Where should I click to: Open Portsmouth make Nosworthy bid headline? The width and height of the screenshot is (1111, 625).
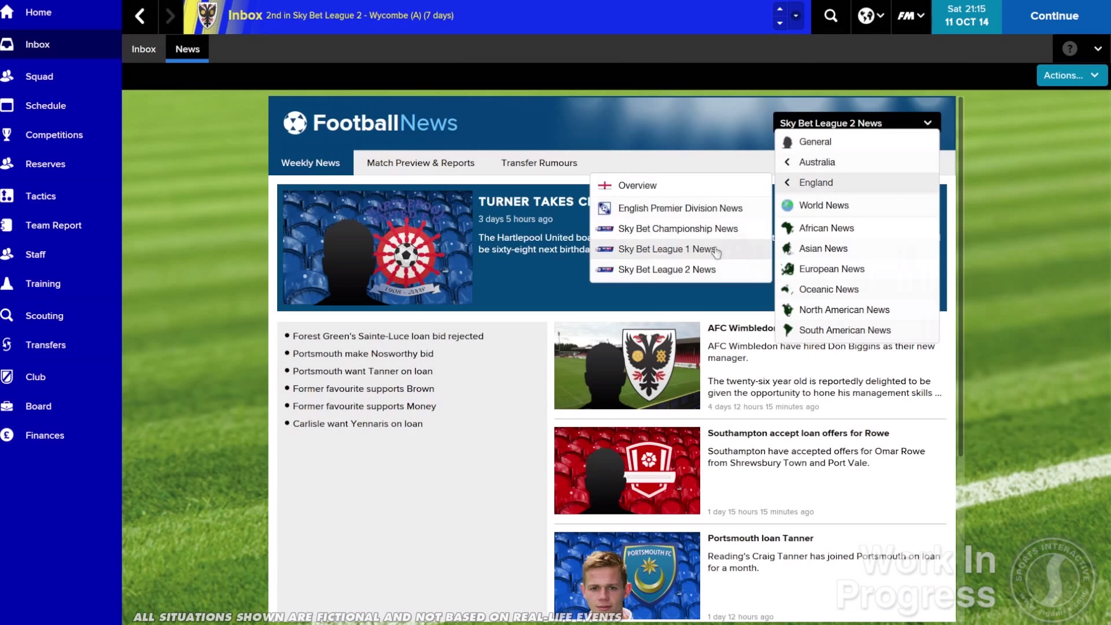click(363, 354)
